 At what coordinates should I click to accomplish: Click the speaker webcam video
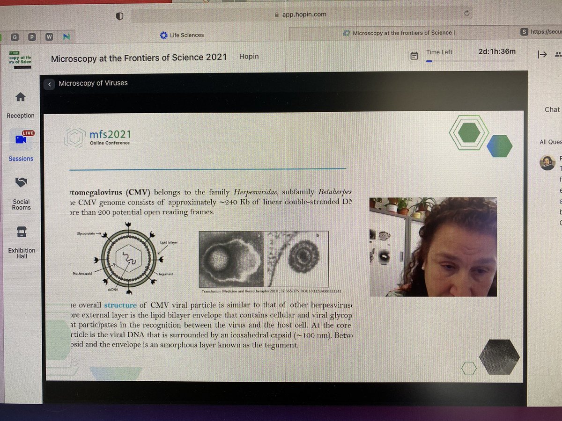[433, 247]
